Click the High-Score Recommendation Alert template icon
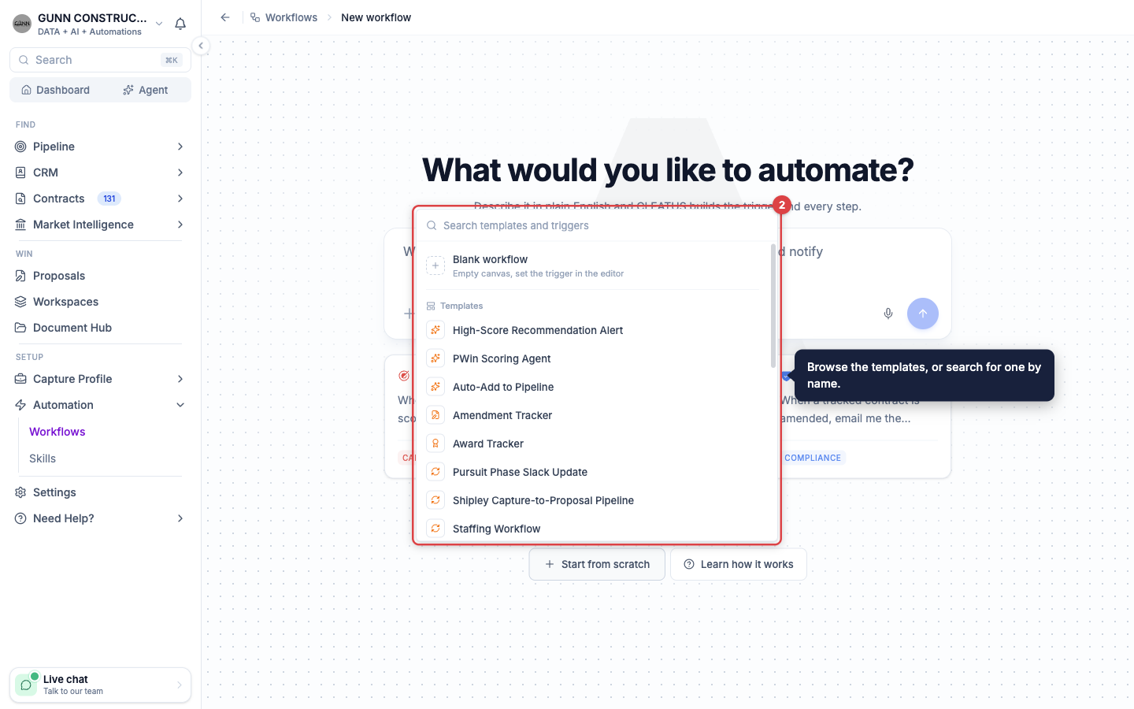Screen dimensions: 1134x709 tap(435, 330)
